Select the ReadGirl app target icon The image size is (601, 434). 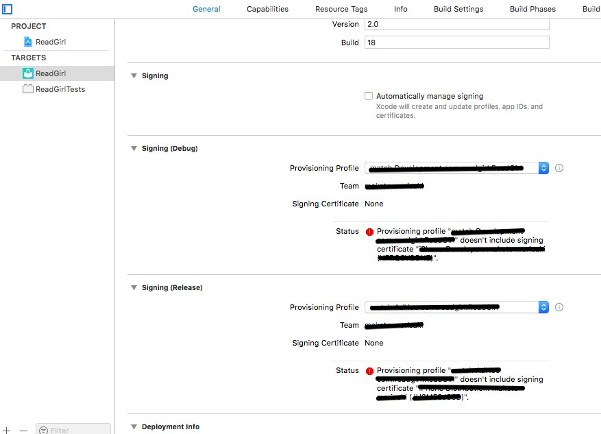tap(28, 73)
